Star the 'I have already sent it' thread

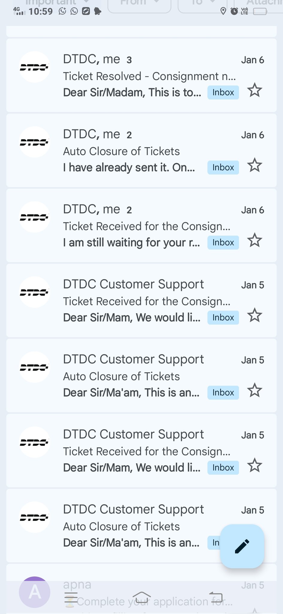(255, 165)
